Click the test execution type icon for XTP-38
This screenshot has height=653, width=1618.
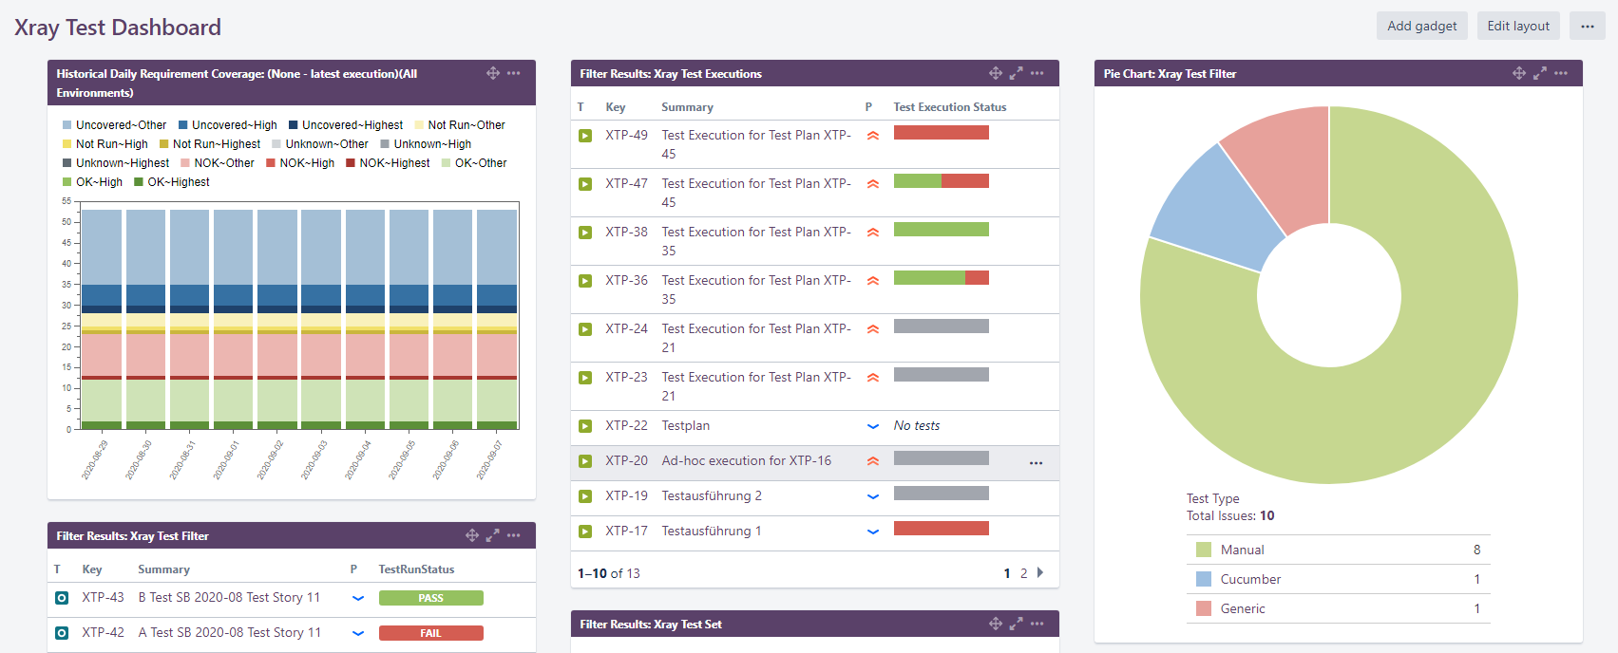click(585, 233)
